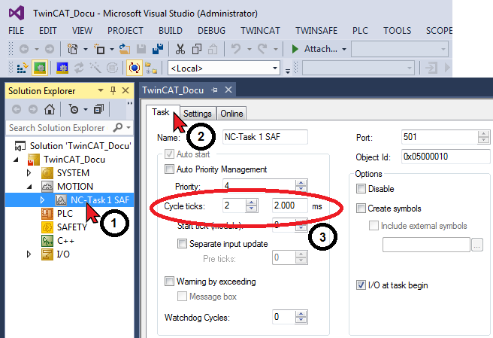Click the Undo arrow icon
493x338 pixels.
coord(236,49)
